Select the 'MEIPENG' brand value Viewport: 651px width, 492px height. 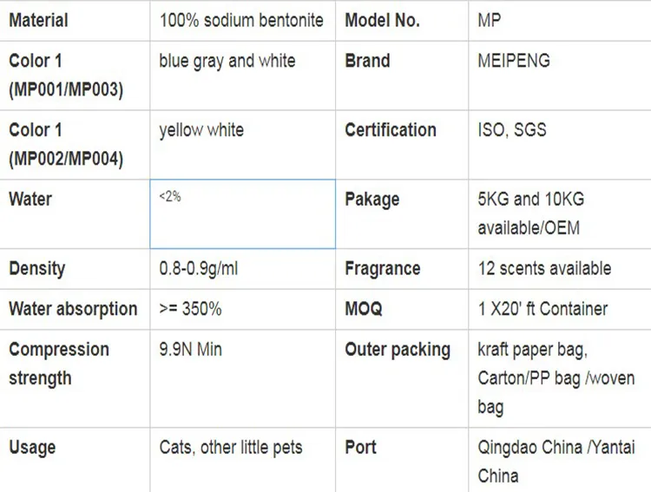pyautogui.click(x=514, y=62)
